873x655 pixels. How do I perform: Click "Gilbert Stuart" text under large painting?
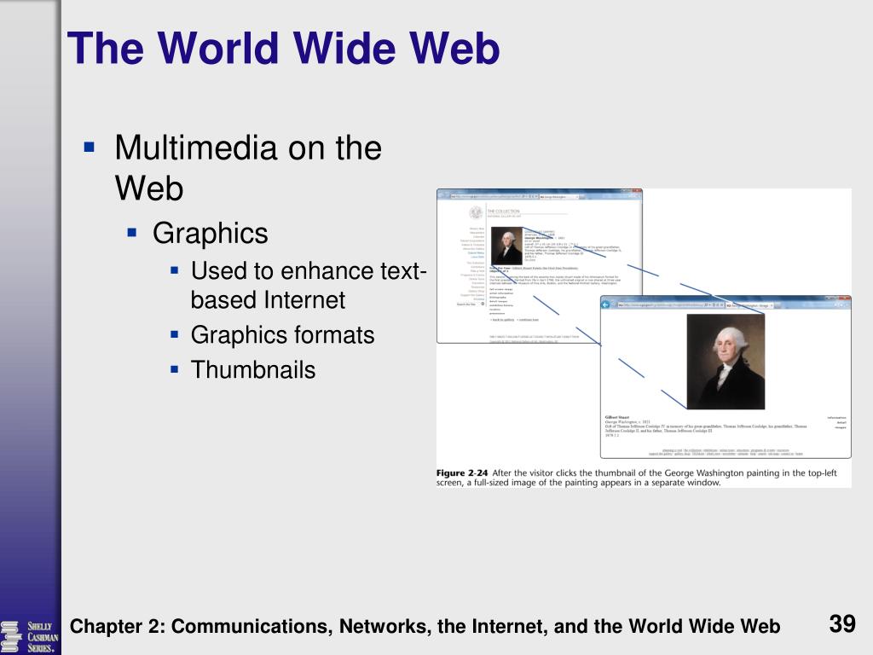tap(617, 417)
